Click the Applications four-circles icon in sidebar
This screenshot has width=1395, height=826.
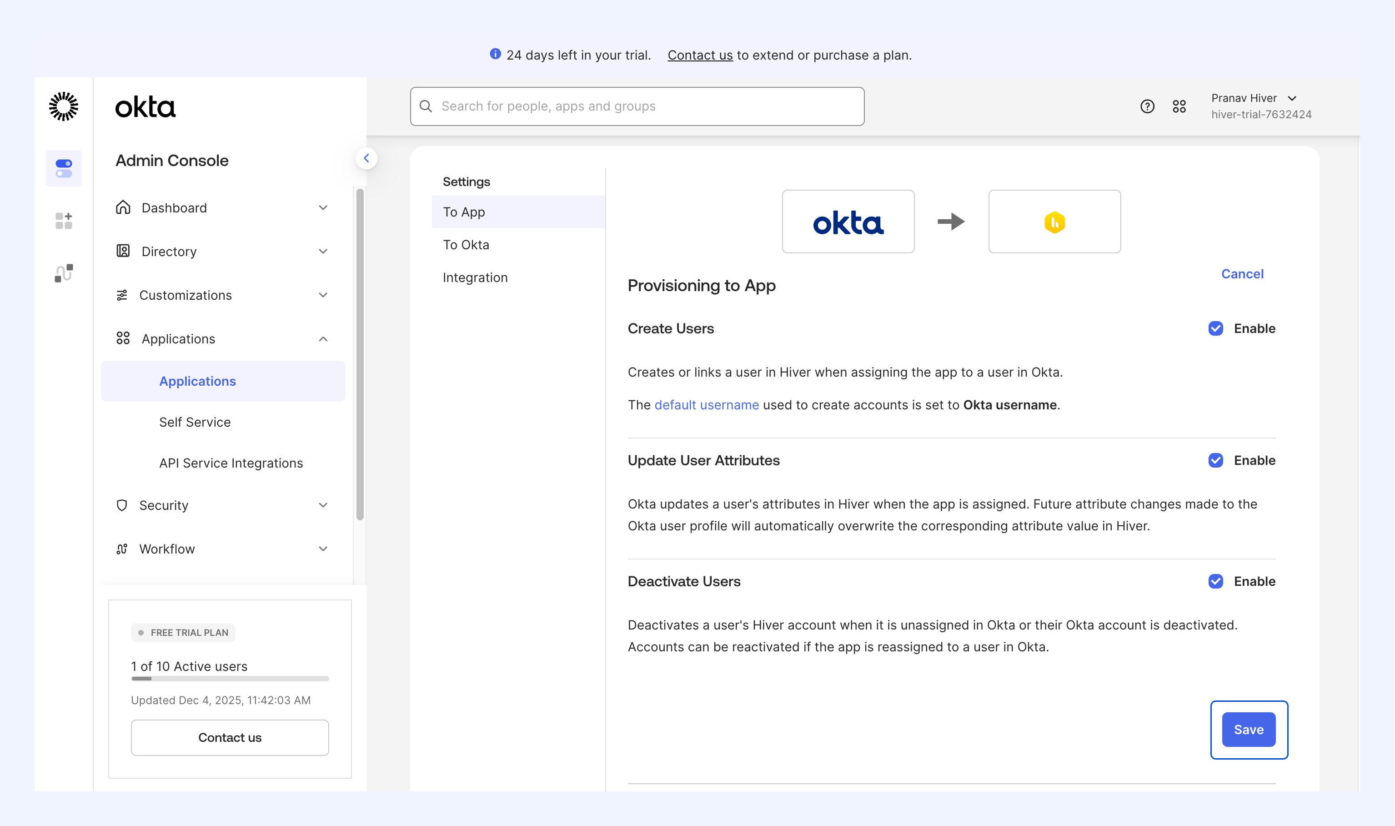click(123, 338)
